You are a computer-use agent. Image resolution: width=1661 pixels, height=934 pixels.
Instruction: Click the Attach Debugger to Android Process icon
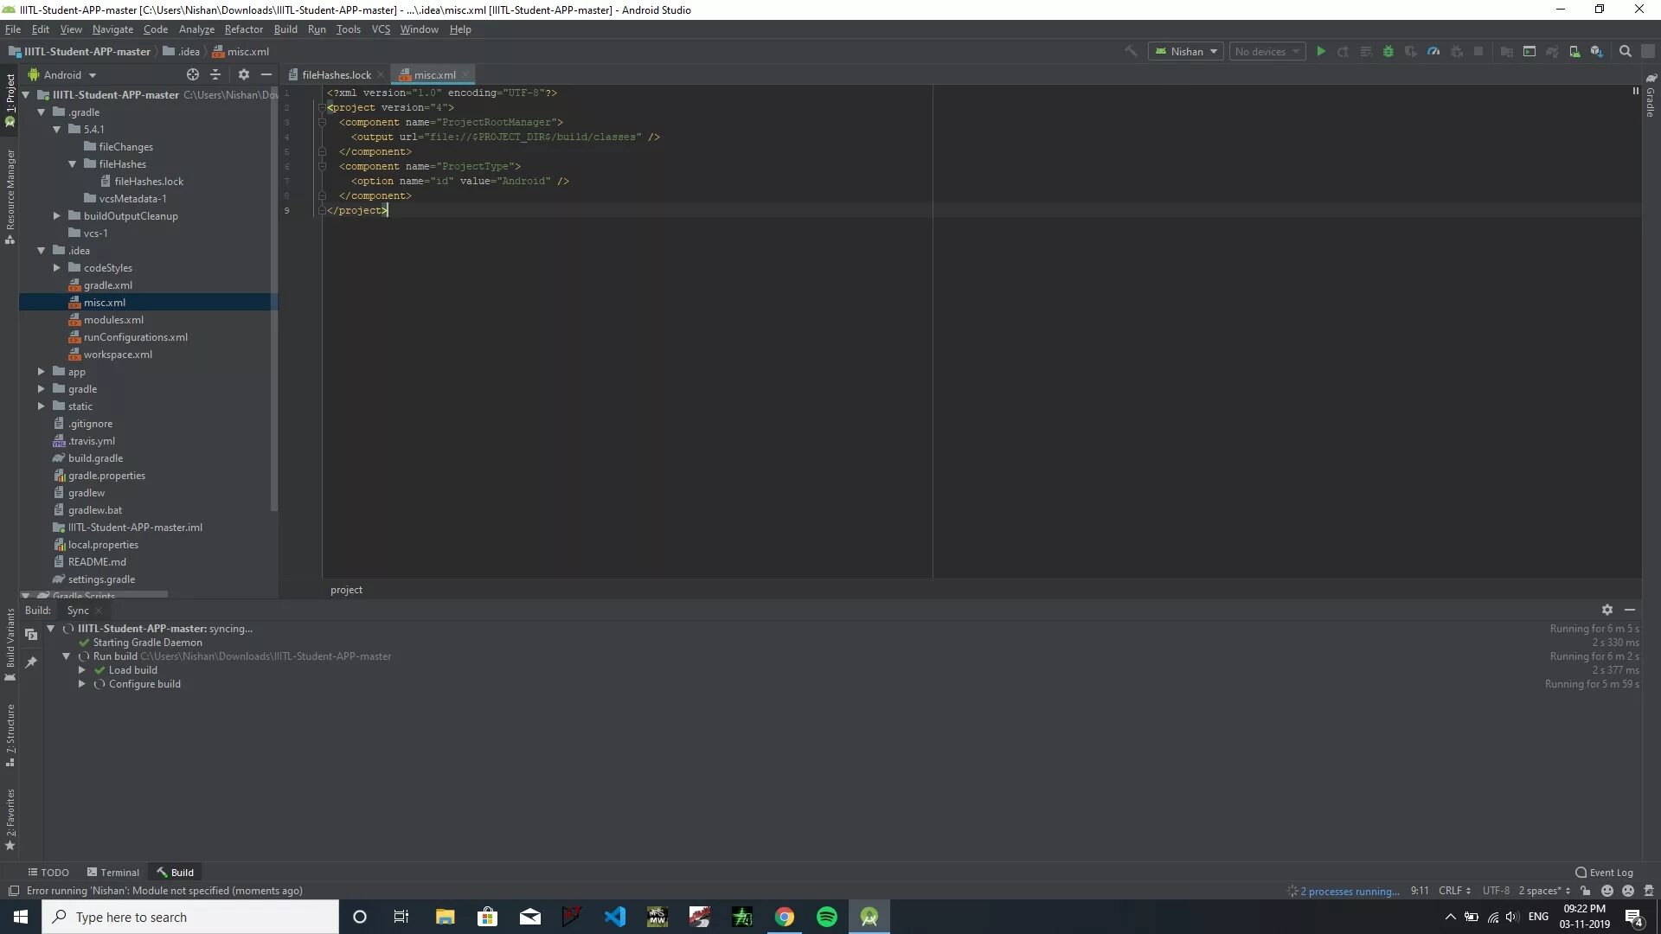(x=1456, y=52)
